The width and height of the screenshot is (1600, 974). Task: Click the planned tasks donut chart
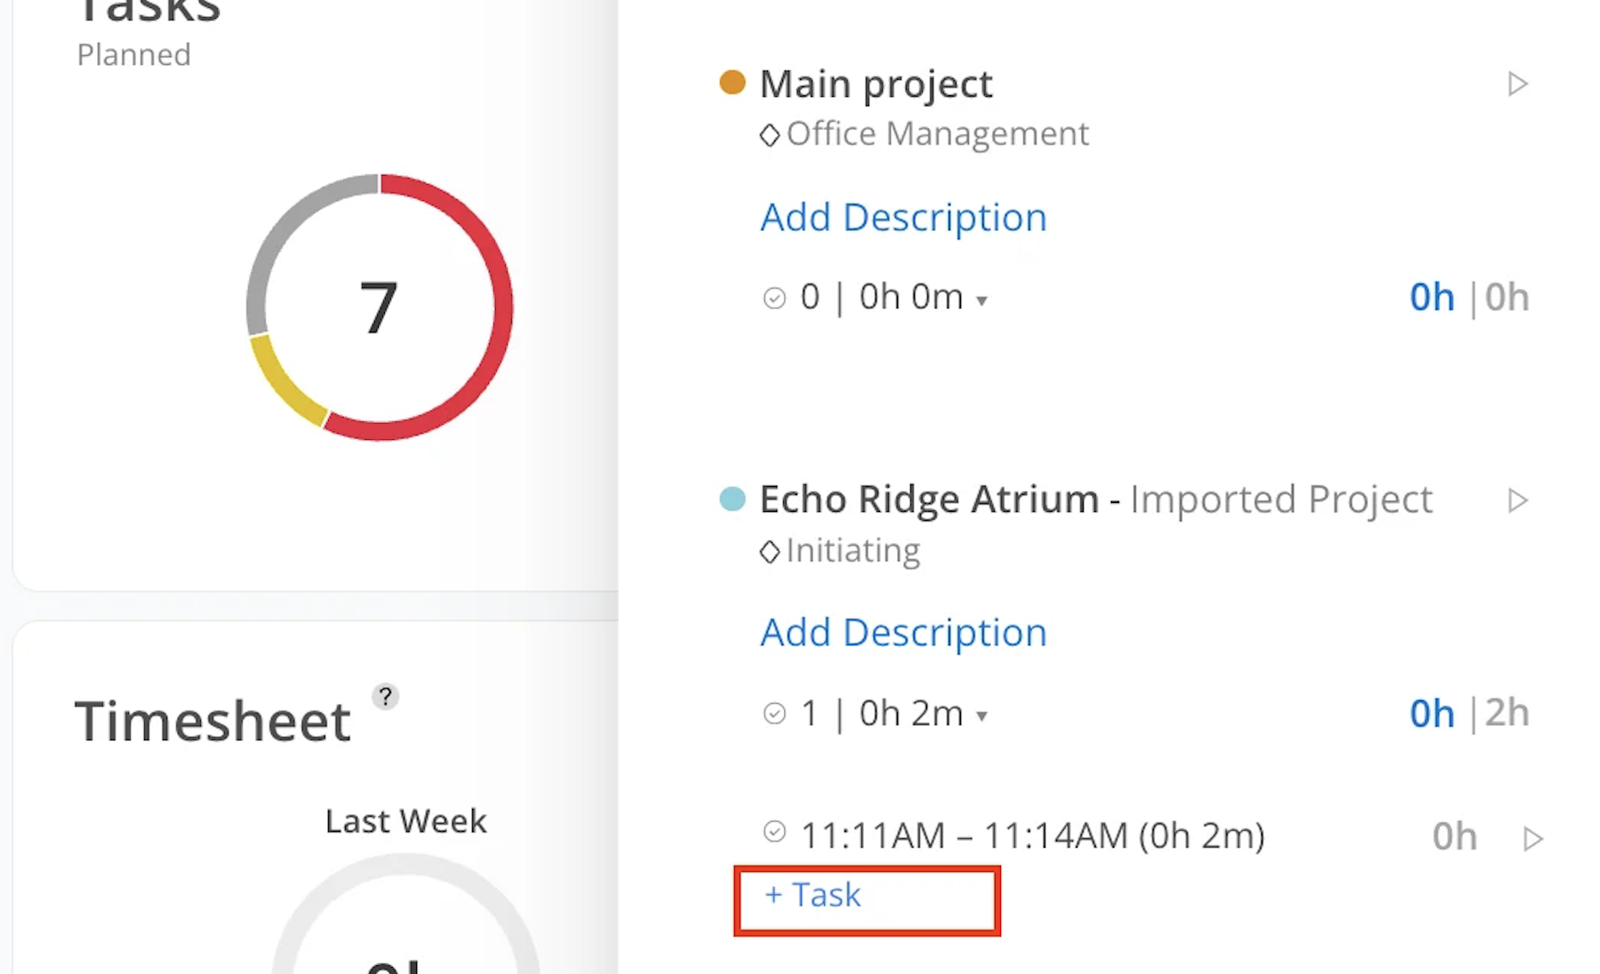(380, 307)
